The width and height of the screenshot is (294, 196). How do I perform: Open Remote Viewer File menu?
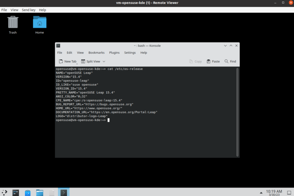tap(4, 10)
